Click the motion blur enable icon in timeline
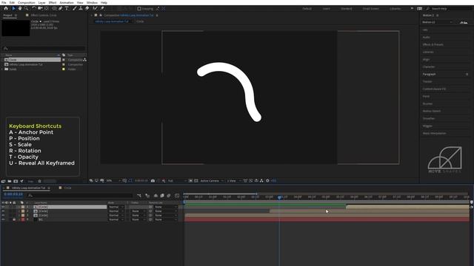 pos(169,195)
